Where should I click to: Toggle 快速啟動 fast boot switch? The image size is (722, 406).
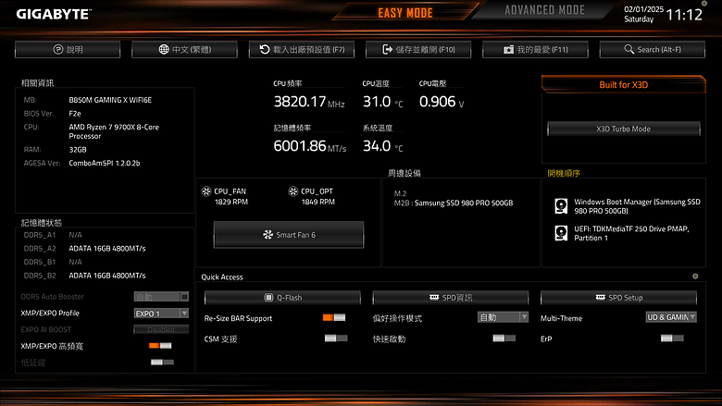click(x=504, y=338)
